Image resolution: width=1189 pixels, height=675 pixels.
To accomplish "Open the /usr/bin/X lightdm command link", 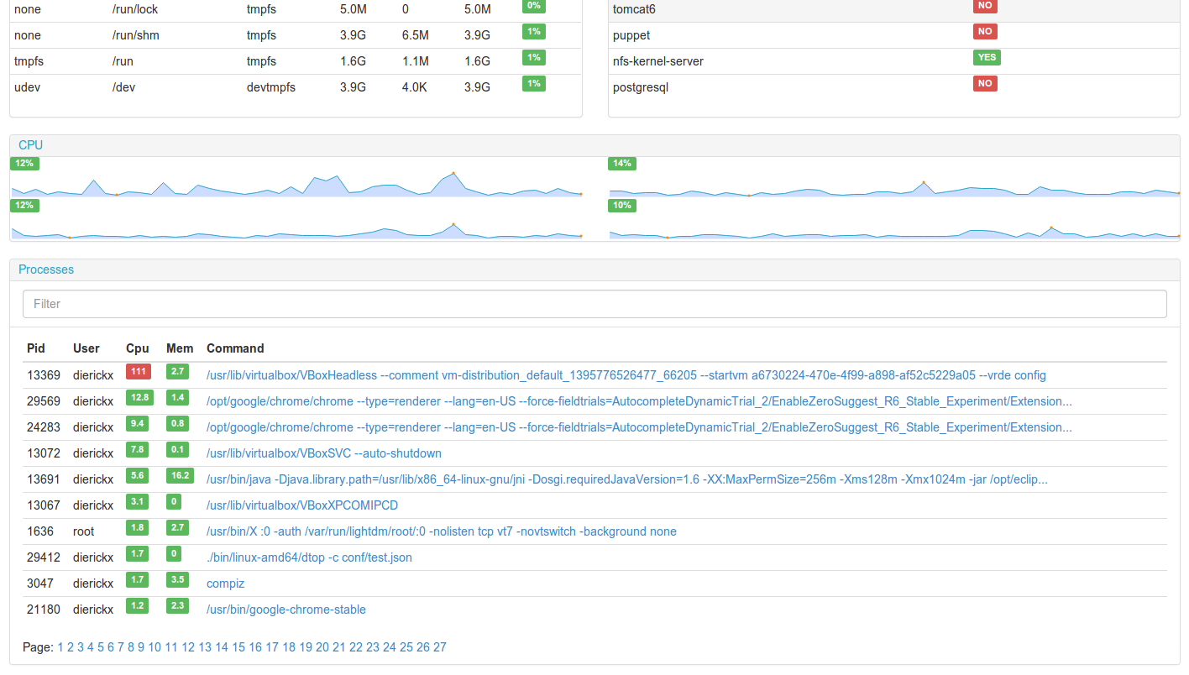I will click(x=442, y=531).
